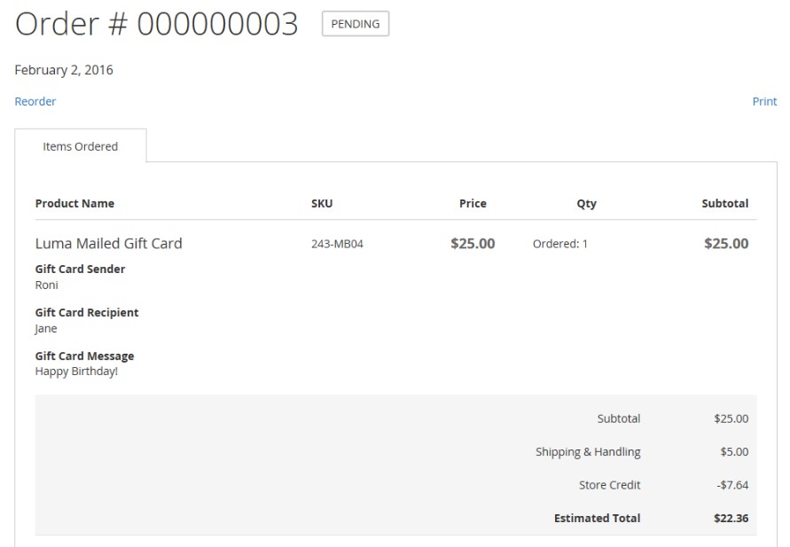The height and width of the screenshot is (547, 790).
Task: Click the Gift Card Sender label
Action: point(80,270)
